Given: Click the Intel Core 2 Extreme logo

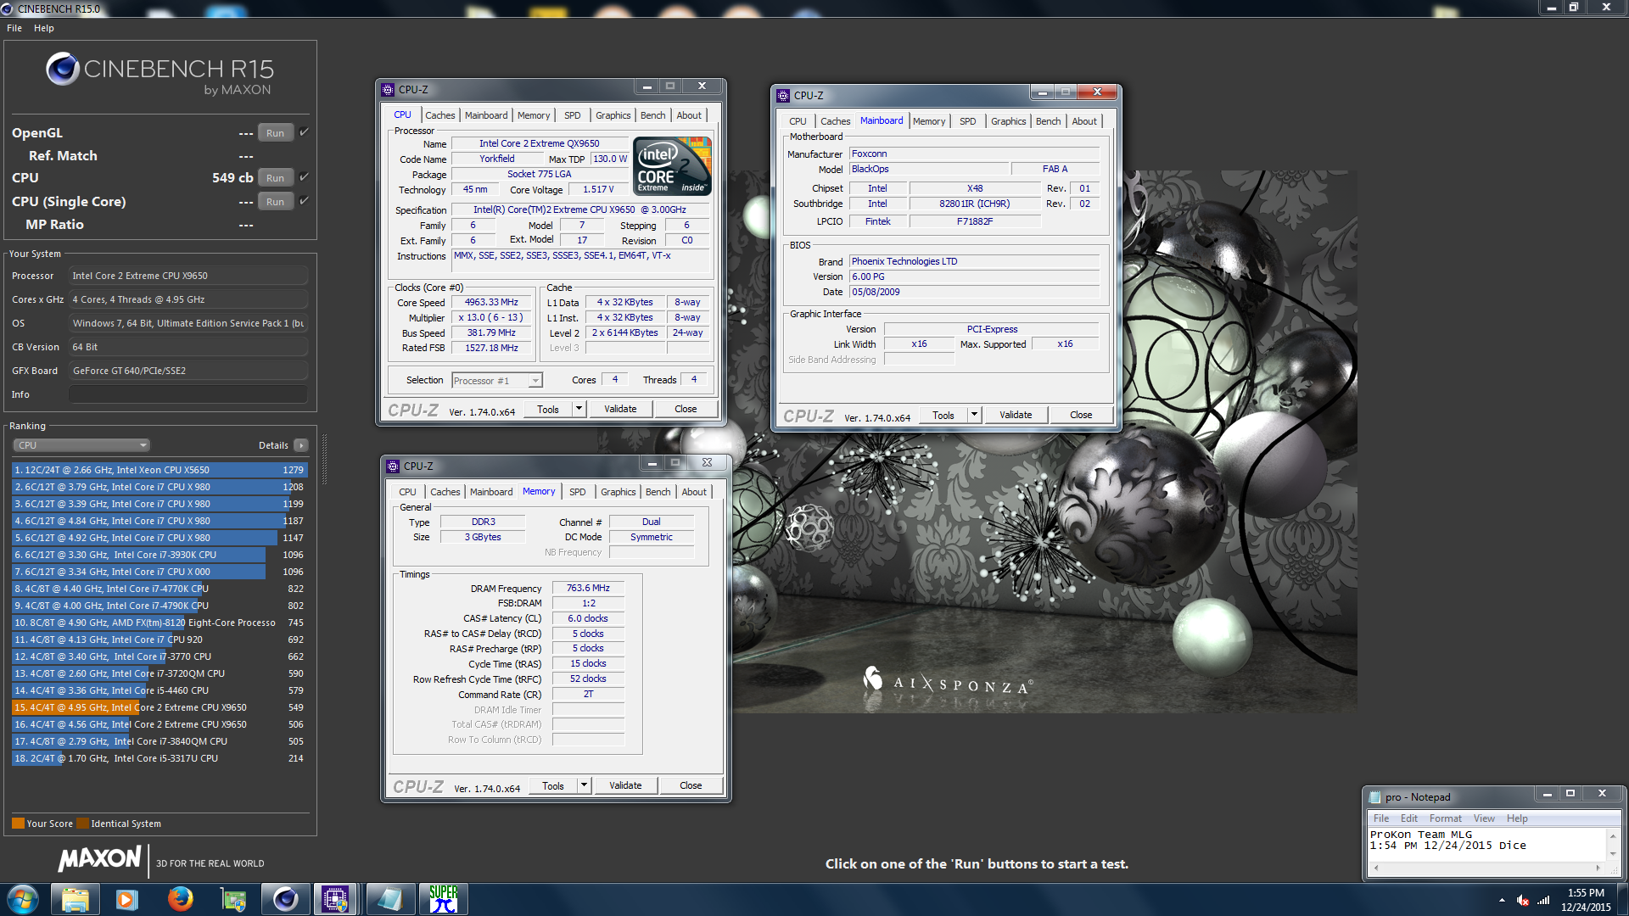Looking at the screenshot, I should tap(673, 166).
